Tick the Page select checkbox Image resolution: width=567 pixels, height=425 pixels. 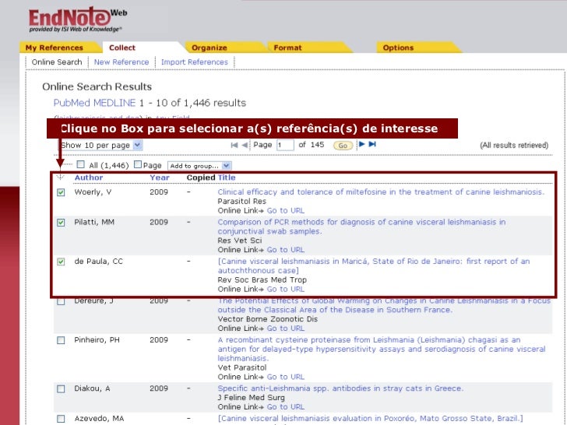138,165
